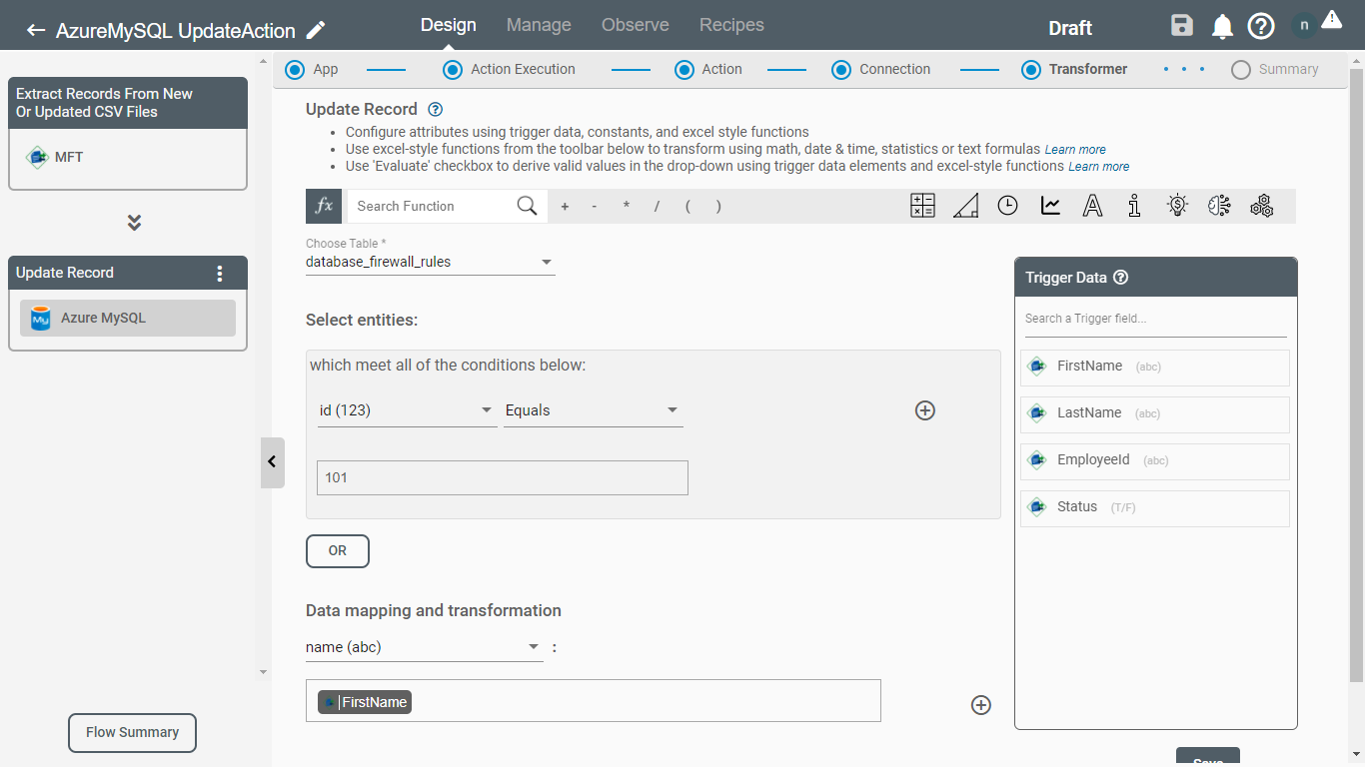Open help question mark in header
This screenshot has height=767, width=1365.
pyautogui.click(x=1261, y=26)
